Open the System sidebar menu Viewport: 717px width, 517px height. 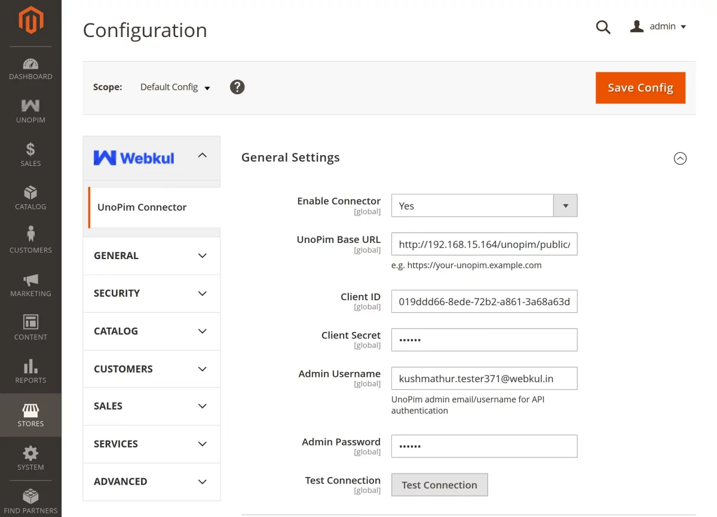tap(30, 458)
